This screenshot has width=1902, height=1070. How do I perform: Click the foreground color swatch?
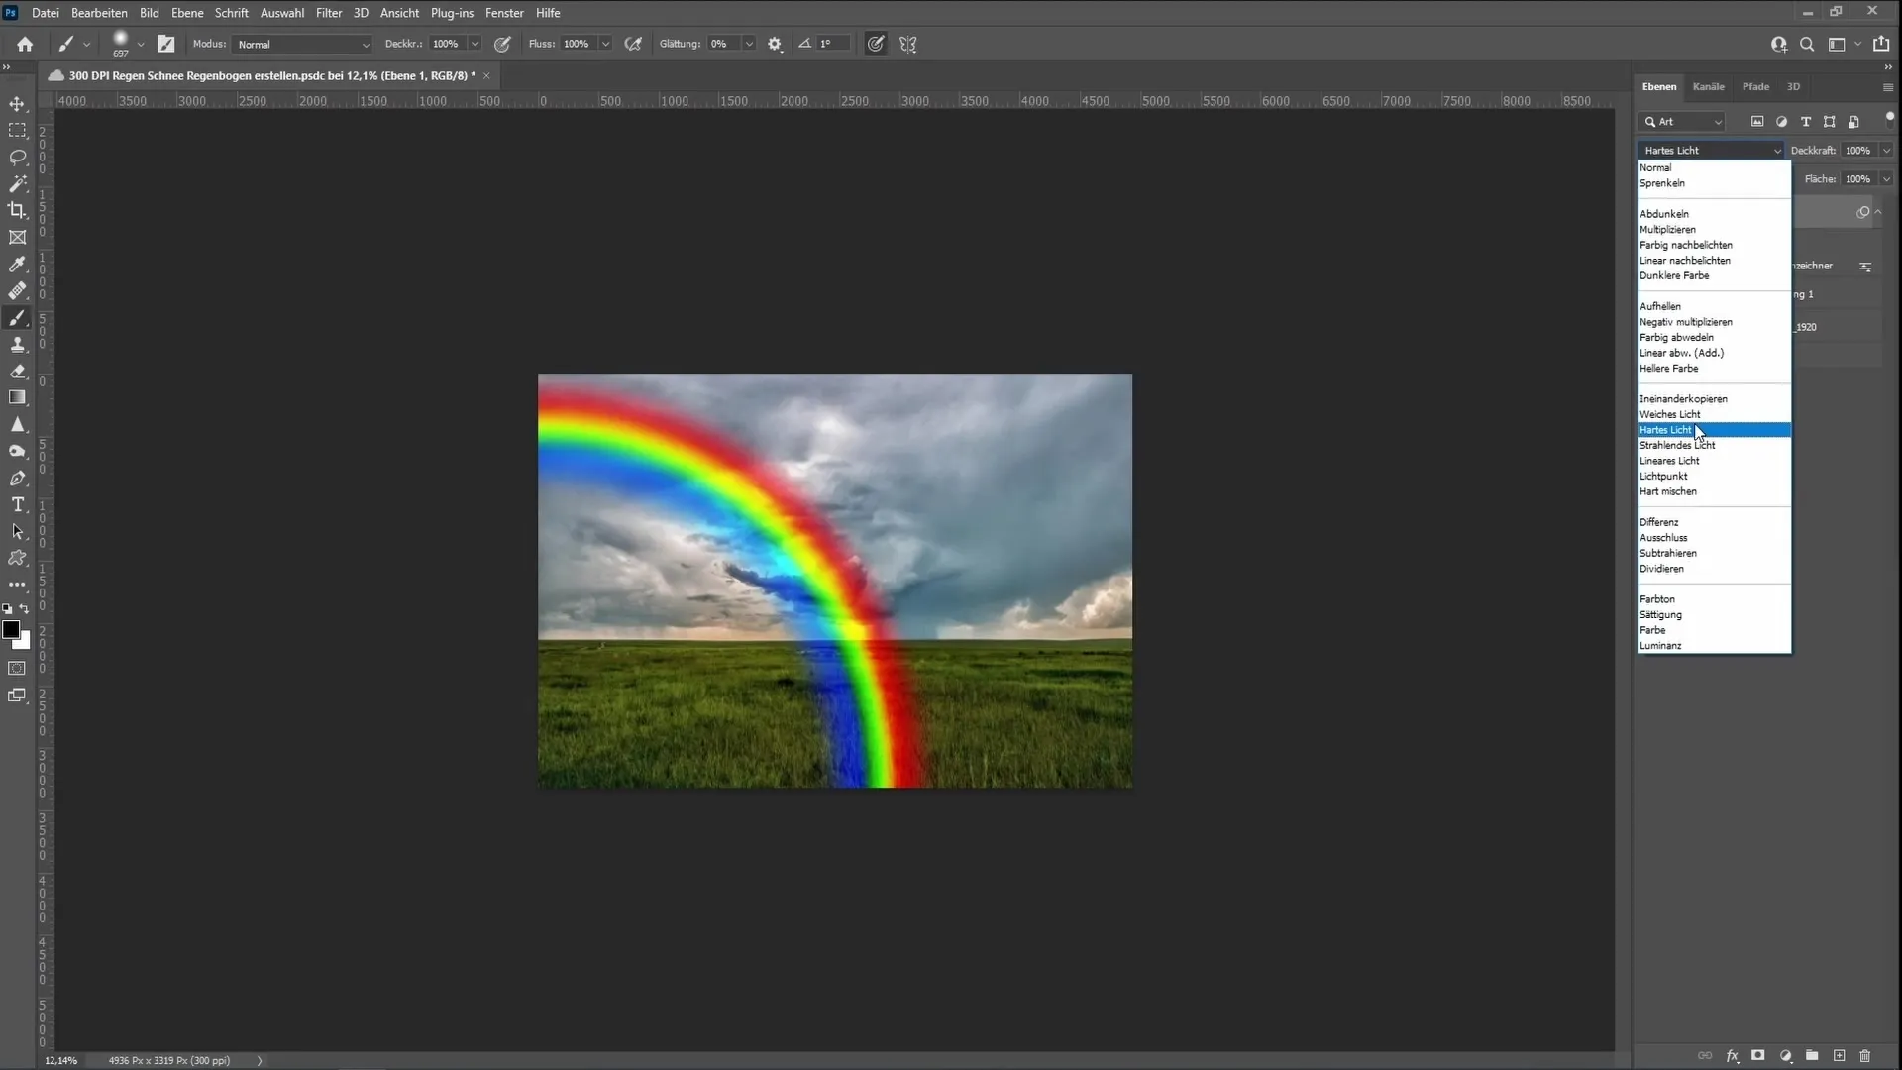[11, 630]
